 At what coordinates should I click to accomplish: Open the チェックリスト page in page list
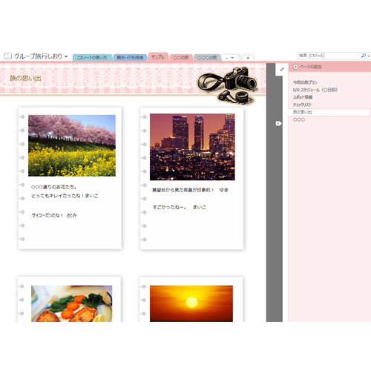[302, 105]
